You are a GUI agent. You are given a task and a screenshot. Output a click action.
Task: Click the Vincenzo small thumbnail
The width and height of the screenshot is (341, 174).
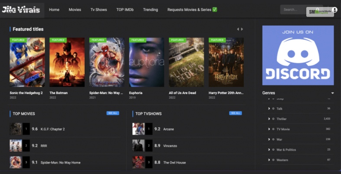(138, 146)
